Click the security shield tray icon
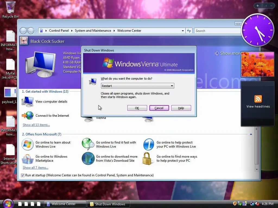The image size is (278, 208). tap(235, 204)
